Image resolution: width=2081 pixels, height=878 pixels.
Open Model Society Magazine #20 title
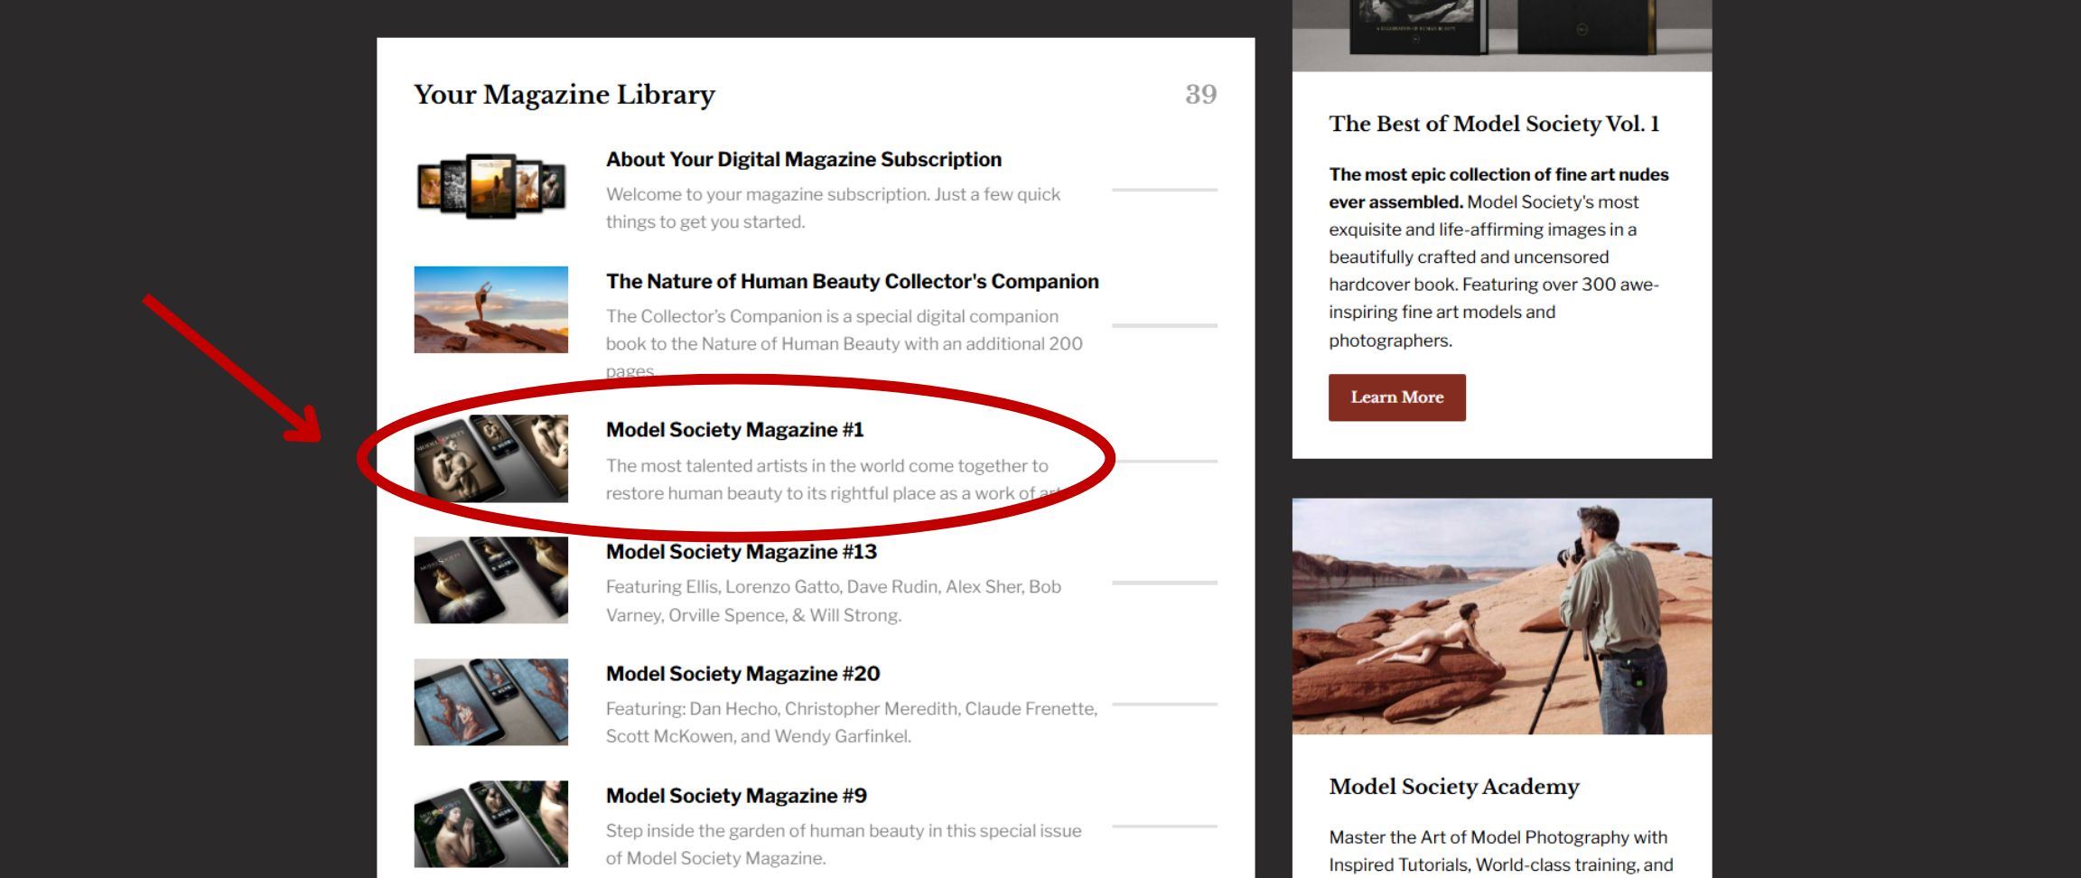(x=742, y=674)
